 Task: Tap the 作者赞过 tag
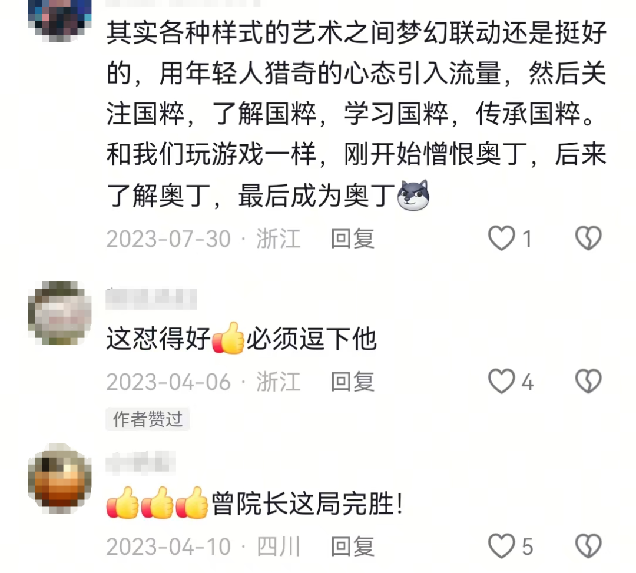coord(148,419)
